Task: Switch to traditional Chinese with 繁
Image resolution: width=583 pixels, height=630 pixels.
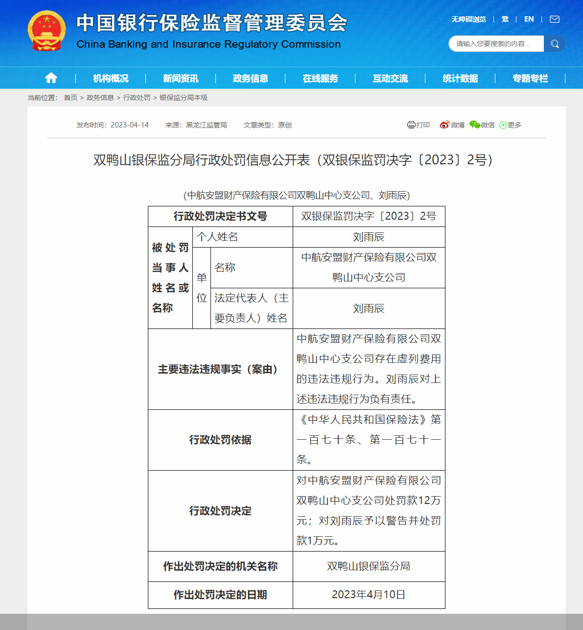Action: click(x=505, y=19)
